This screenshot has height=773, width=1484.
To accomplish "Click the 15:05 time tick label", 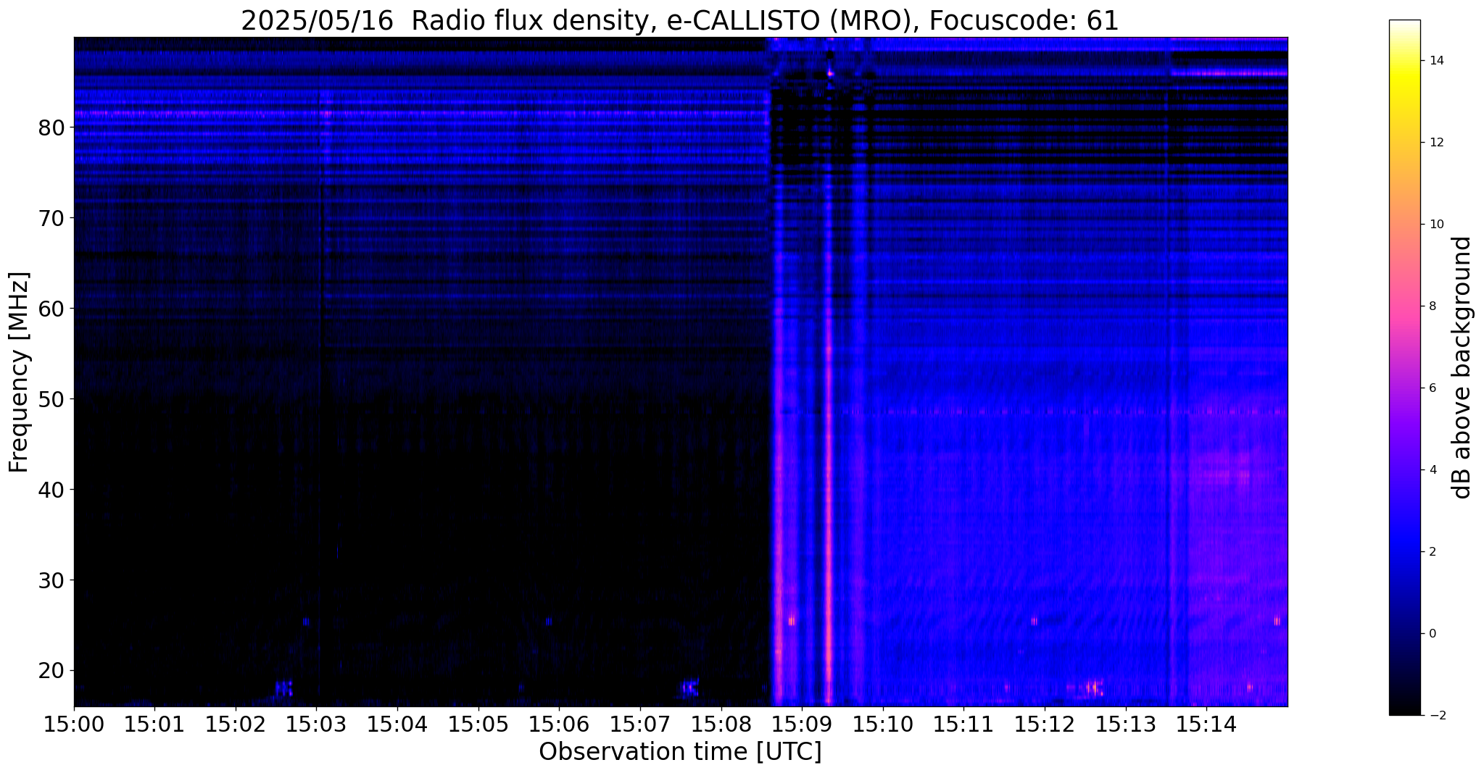I will point(478,724).
